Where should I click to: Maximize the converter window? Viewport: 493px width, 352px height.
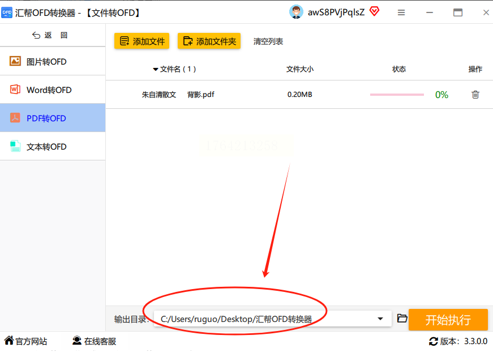coord(458,12)
